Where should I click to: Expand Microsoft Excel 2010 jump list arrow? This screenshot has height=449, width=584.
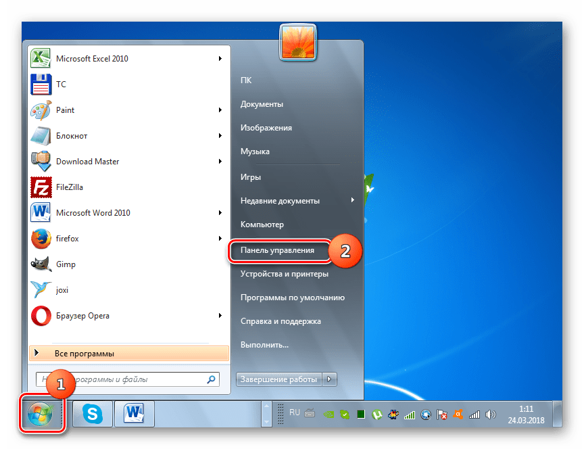click(220, 59)
